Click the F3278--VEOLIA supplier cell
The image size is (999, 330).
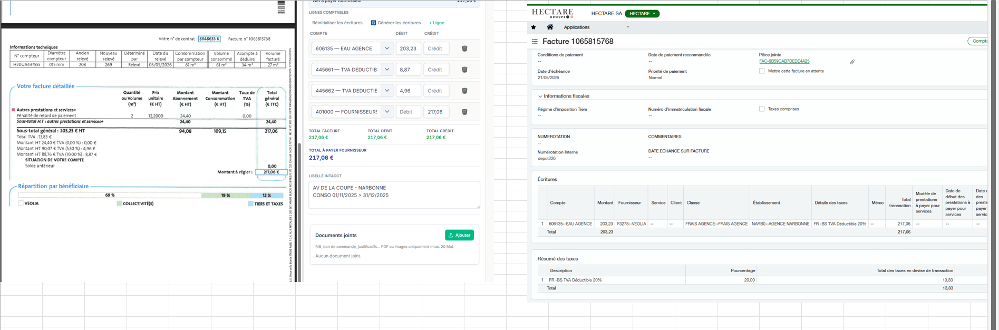(631, 224)
